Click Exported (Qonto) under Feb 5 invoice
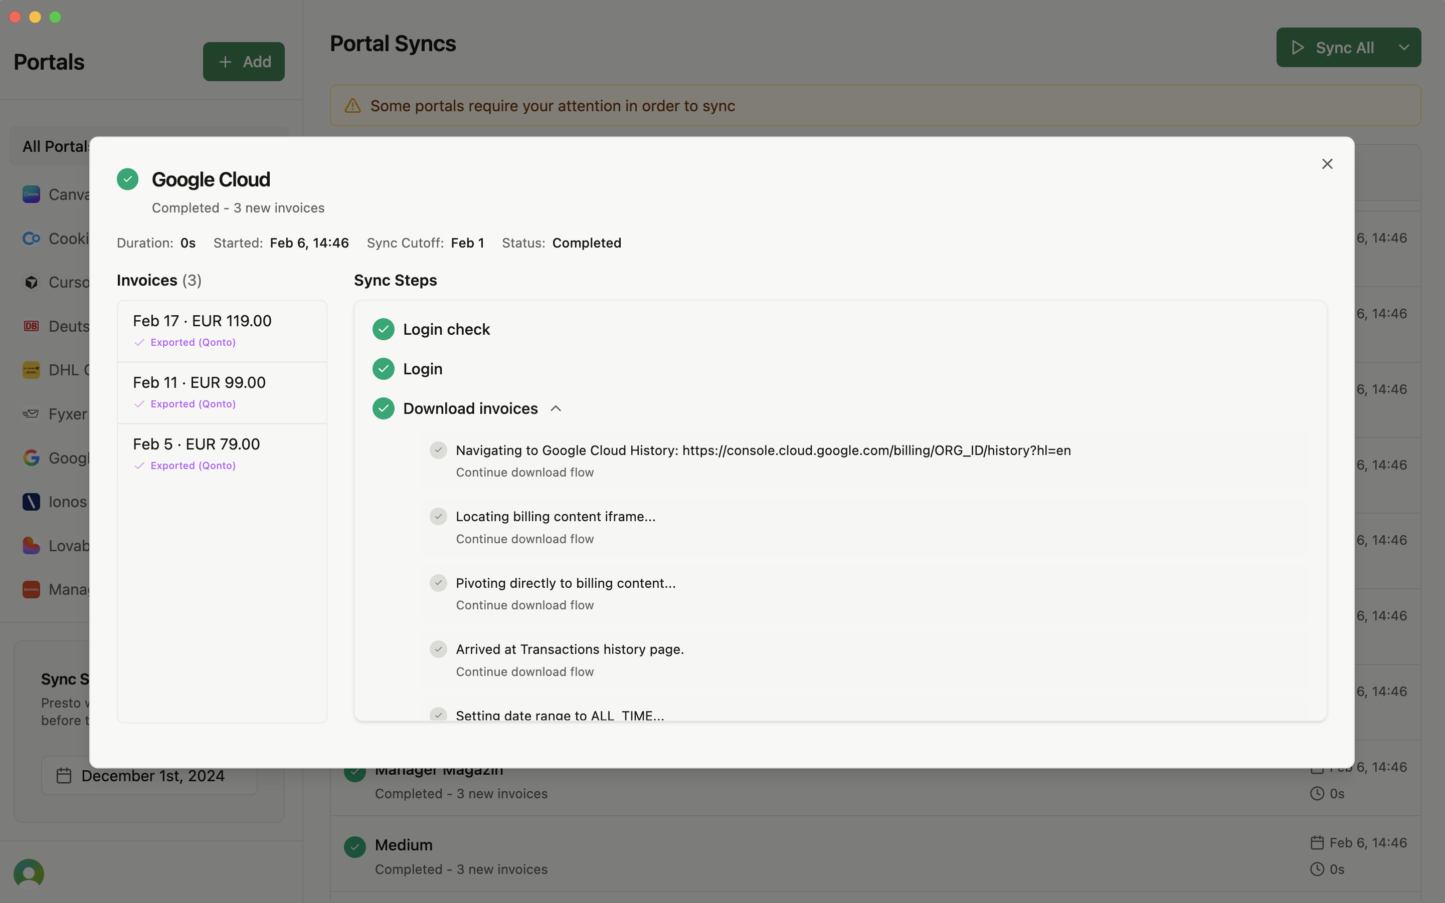1445x903 pixels. pos(193,465)
